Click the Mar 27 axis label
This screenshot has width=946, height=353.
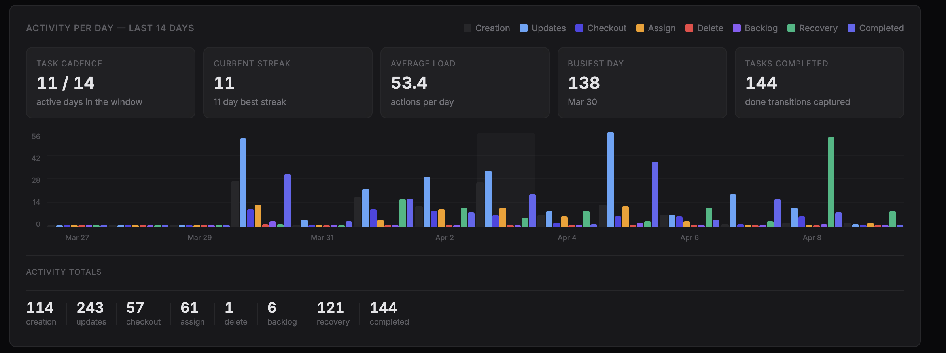coord(77,237)
